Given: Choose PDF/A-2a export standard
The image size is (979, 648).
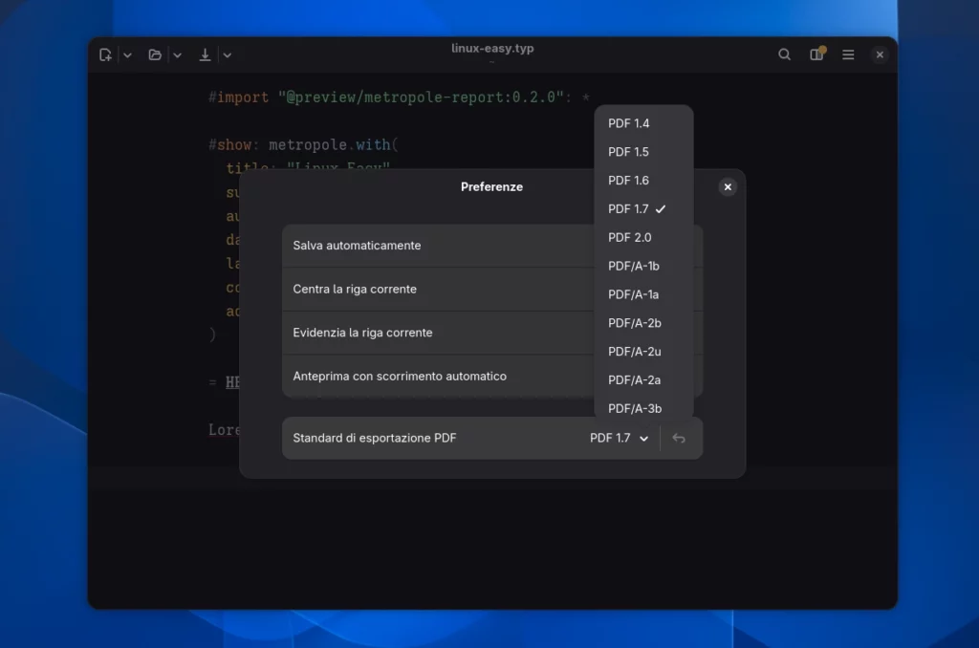Looking at the screenshot, I should click(643, 380).
